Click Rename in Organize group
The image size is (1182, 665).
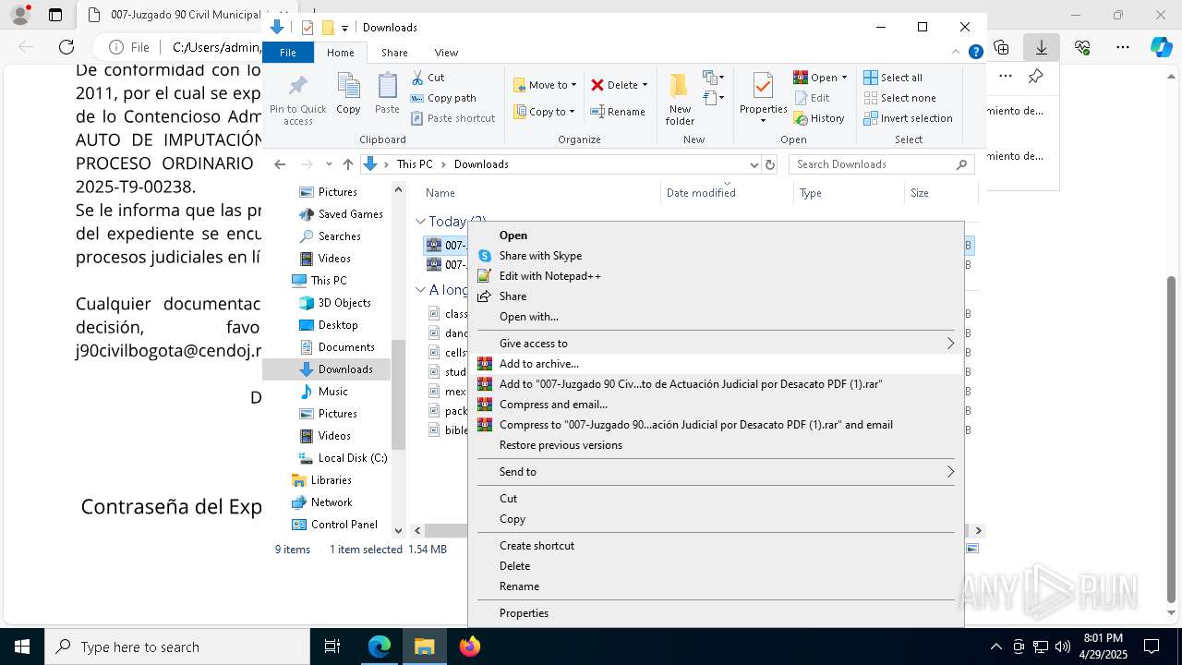coord(618,112)
